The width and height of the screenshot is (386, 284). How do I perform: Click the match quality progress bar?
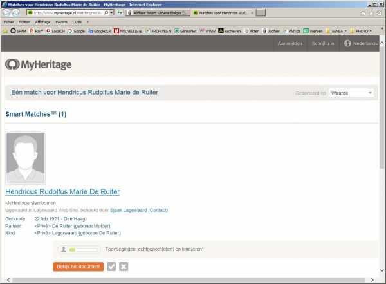[x=84, y=249]
